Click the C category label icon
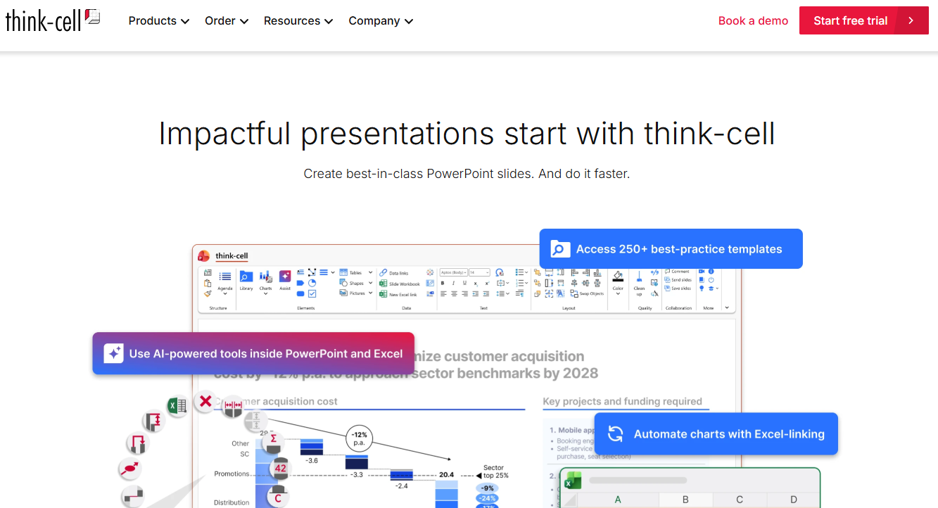The height and width of the screenshot is (508, 938). [278, 497]
